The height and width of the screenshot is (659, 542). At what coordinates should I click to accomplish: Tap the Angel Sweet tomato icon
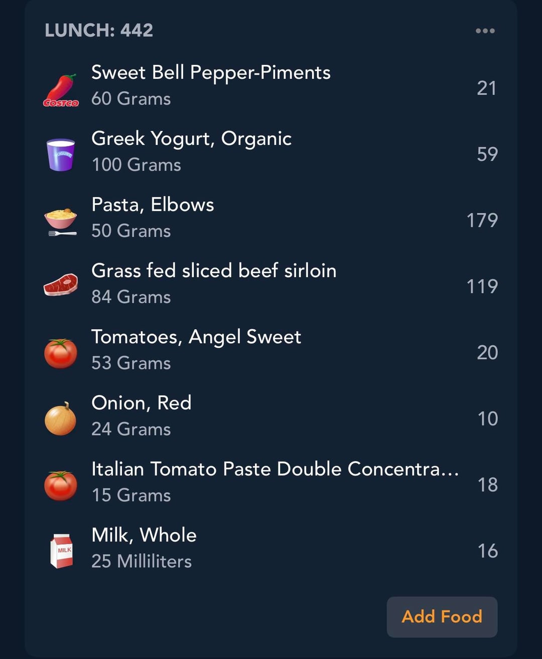tap(61, 353)
